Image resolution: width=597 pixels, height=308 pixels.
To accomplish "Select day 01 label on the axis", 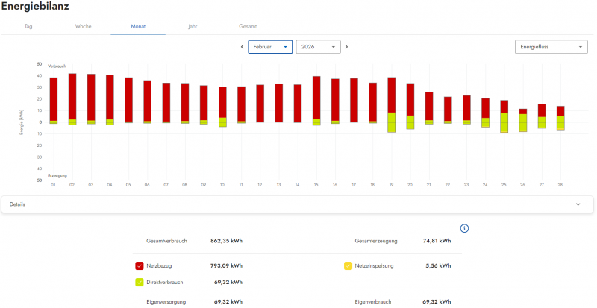I will (54, 184).
